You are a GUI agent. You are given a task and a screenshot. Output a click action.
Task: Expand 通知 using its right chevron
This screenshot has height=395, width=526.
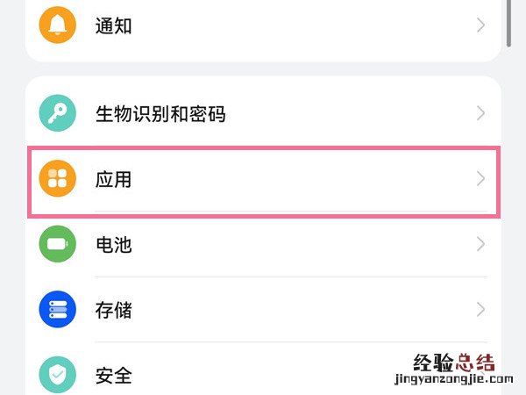pos(480,25)
